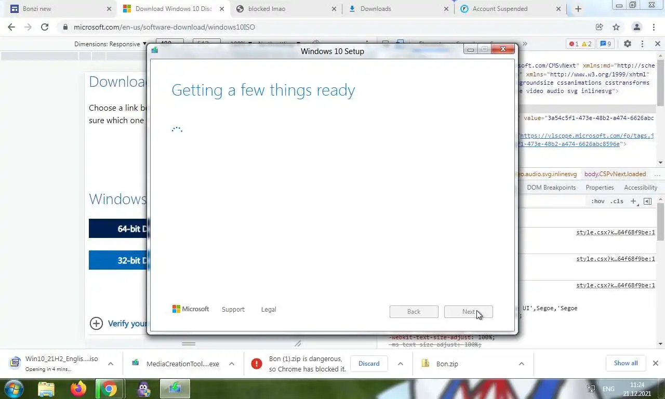Viewport: 665px width, 399px height.
Task: Open the Chrome profile avatar
Action: 636,27
